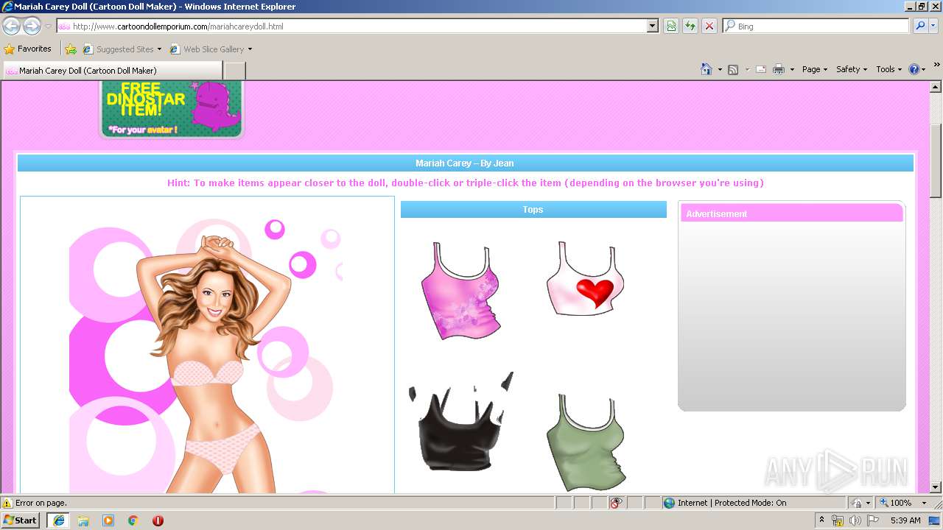Select the pink floral tank top
The image size is (943, 530).
coord(461,290)
